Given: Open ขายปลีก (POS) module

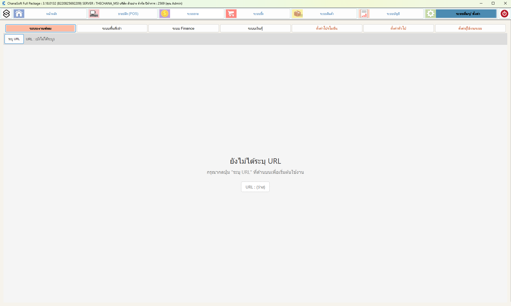Looking at the screenshot, I should coord(123,14).
